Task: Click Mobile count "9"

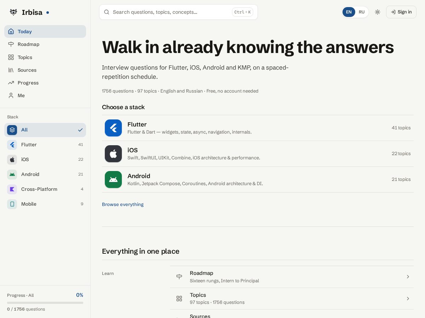Action: pos(82,204)
